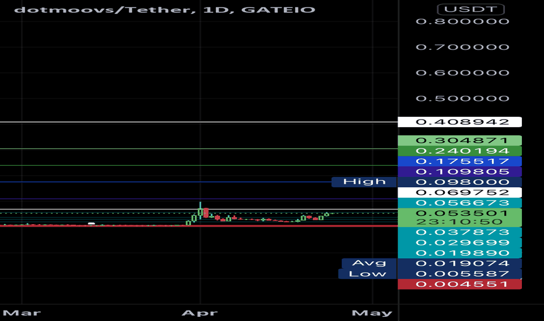Viewport: 544px width, 321px height.
Task: Select the 0.408942 white price label
Action: (460, 122)
